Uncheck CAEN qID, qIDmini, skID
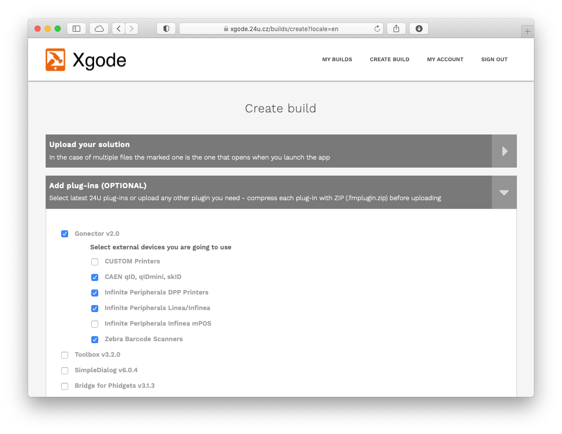Viewport: 562px width, 434px height. point(95,277)
